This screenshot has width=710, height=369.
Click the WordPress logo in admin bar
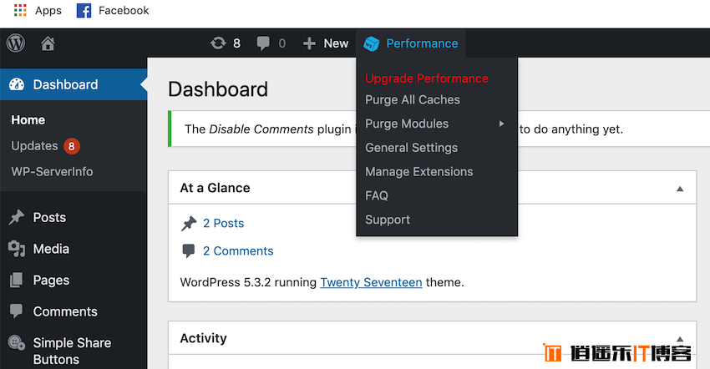pos(16,43)
